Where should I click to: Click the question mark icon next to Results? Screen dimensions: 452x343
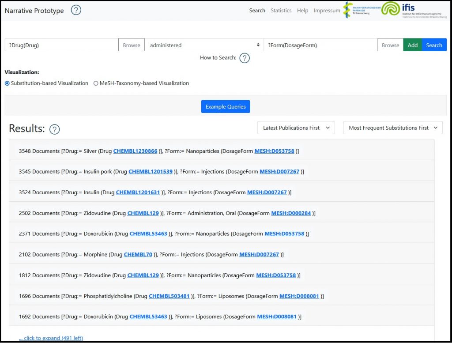click(54, 129)
